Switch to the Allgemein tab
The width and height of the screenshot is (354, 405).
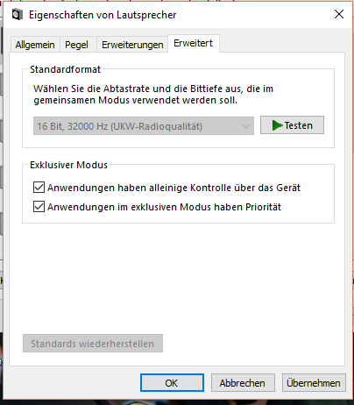pyautogui.click(x=35, y=45)
